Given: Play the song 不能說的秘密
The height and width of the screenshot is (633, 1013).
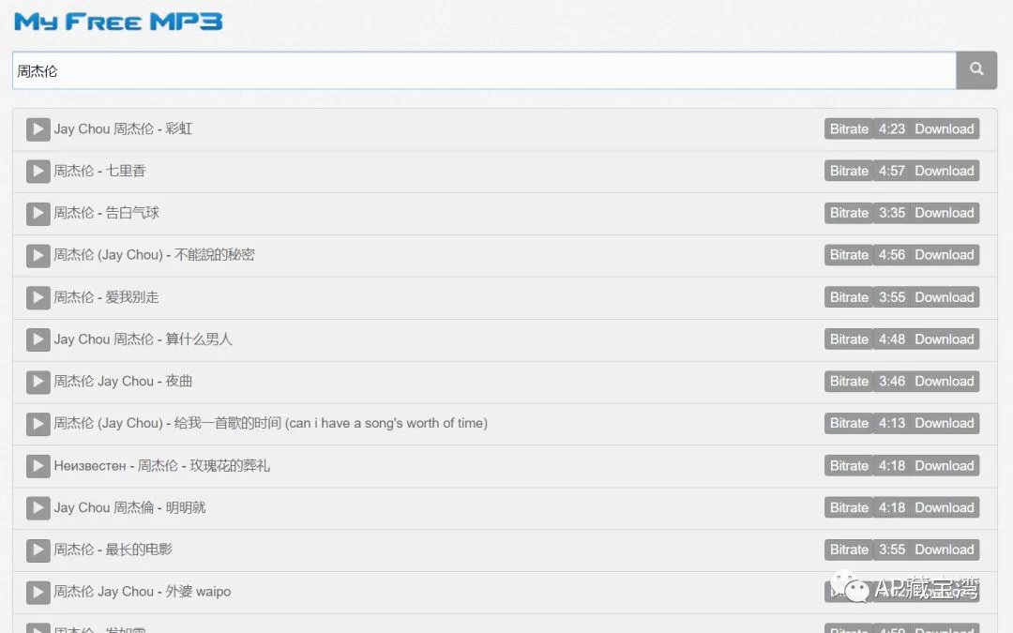Looking at the screenshot, I should (x=38, y=255).
